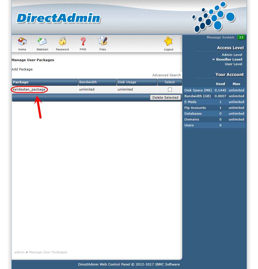Image resolution: width=258 pixels, height=269 pixels.
Task: Click the Password padlock icon
Action: 62,41
